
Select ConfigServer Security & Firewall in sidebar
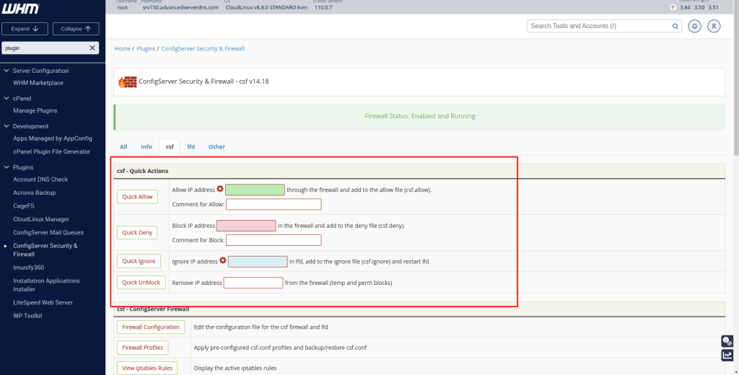coord(45,250)
